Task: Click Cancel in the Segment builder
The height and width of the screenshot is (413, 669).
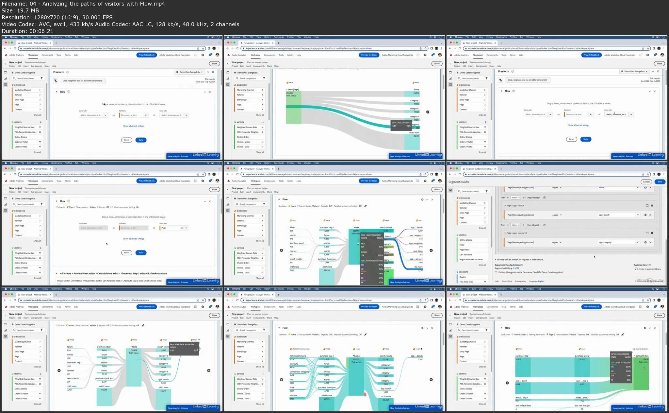Action: (646, 181)
